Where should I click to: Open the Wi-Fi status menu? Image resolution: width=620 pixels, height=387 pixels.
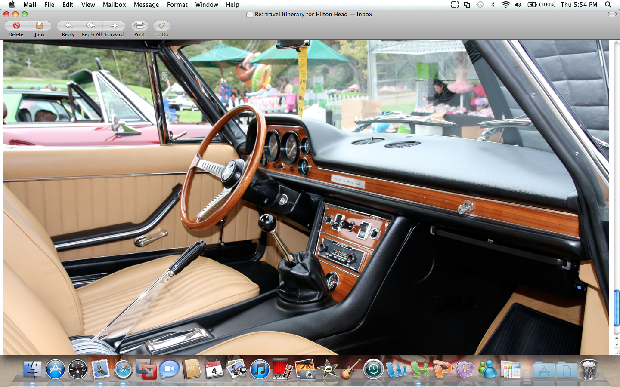pos(505,5)
